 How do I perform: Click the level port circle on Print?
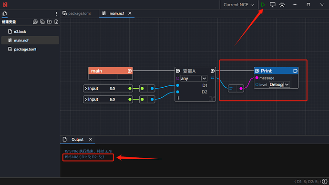coord(257,84)
